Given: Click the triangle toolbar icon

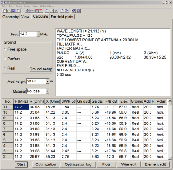Looking at the screenshot, I should pyautogui.click(x=56, y=11).
